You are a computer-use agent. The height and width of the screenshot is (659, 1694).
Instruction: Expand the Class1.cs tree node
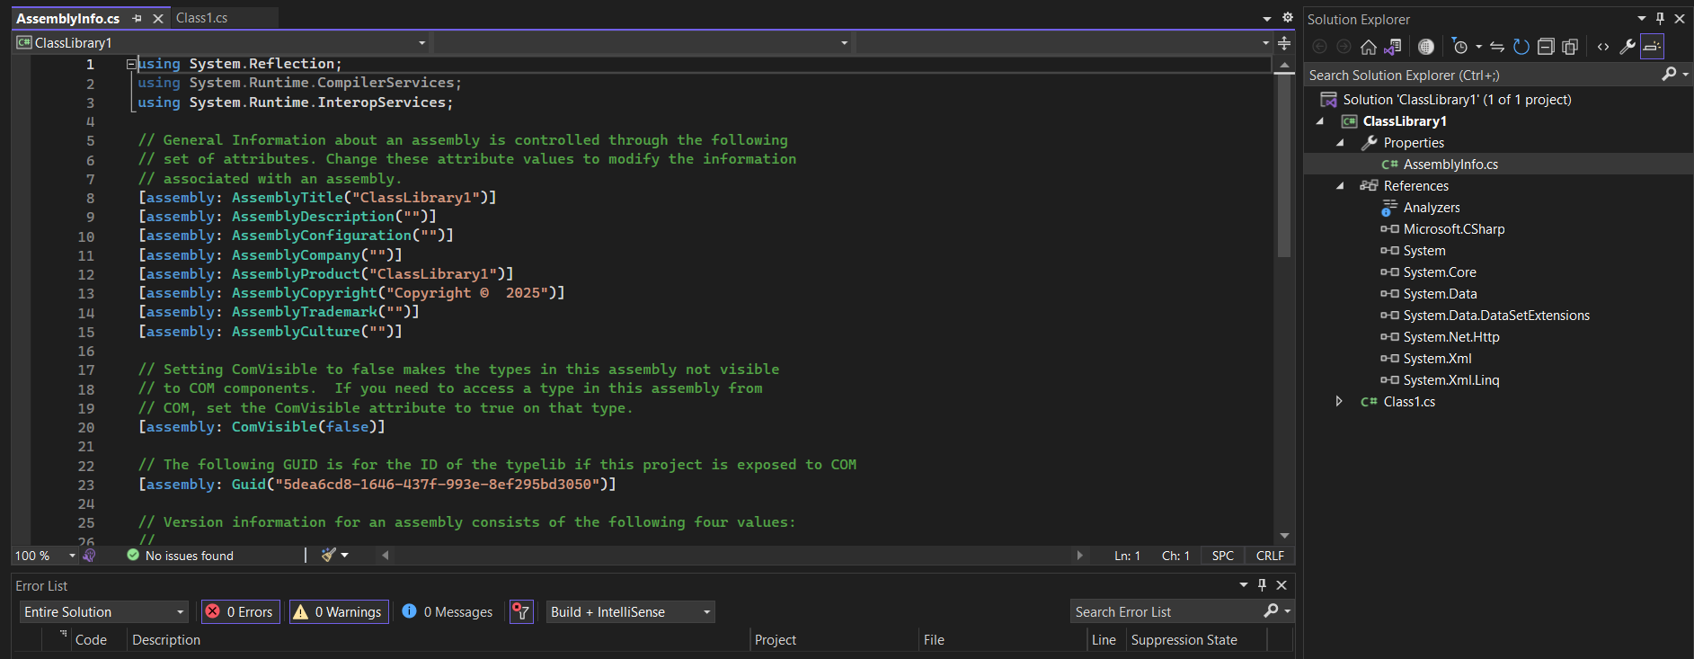click(x=1339, y=402)
